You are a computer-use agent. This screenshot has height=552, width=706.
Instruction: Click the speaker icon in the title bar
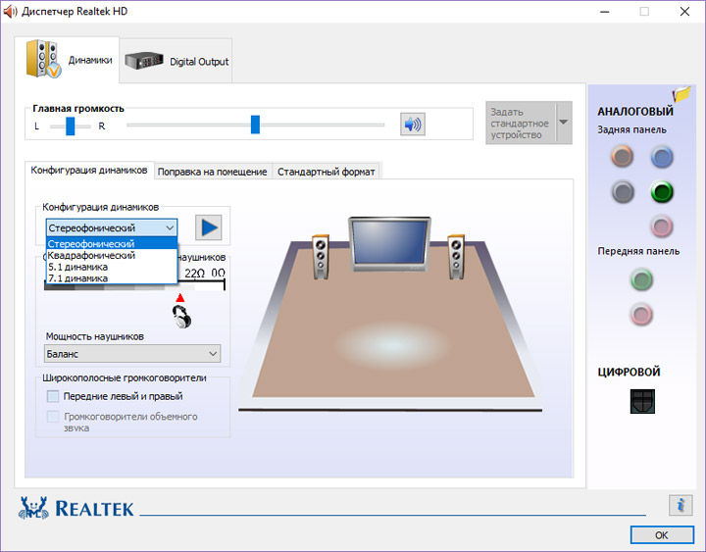pos(10,11)
